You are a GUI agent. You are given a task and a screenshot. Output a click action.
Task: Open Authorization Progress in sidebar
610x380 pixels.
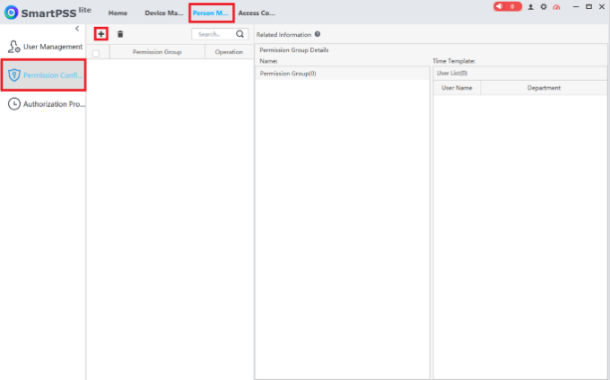point(46,104)
